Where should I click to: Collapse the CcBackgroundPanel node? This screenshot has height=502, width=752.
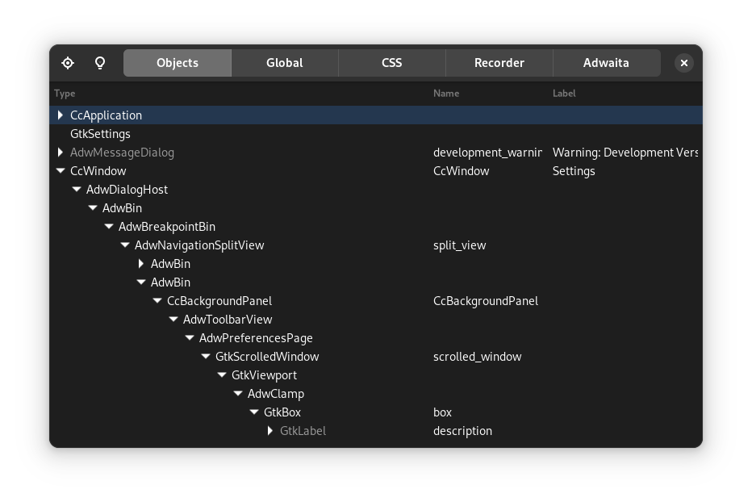157,301
